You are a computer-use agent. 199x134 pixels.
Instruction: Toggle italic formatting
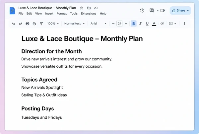[140, 24]
